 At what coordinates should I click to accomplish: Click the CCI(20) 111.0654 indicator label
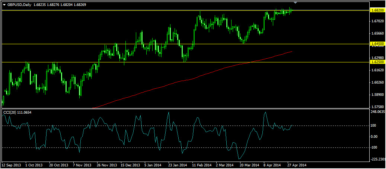tap(17, 112)
